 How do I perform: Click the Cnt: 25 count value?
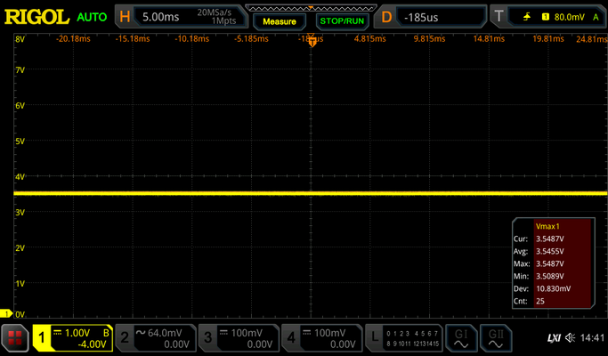pos(540,301)
